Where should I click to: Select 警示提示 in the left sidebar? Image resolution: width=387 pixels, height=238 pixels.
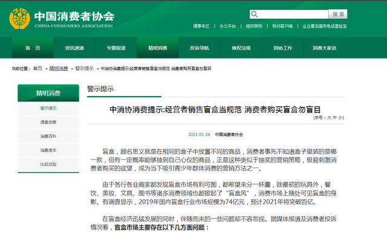tap(48, 108)
